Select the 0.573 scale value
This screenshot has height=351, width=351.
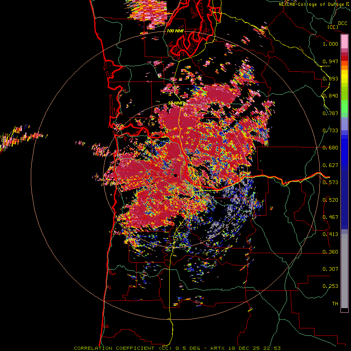330,183
